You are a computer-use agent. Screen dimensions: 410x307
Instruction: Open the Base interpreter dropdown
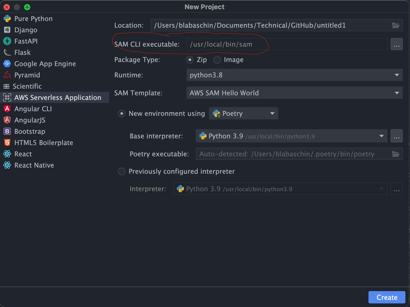click(x=292, y=136)
